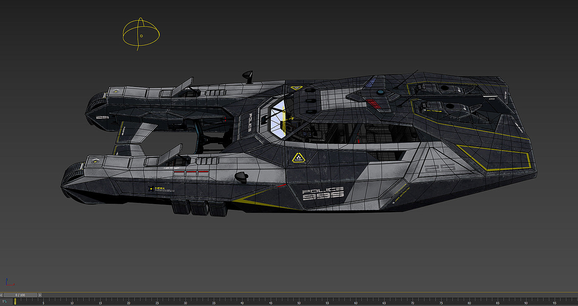The height and width of the screenshot is (306, 578).
Task: Jump to frame 75 on the timeline
Action: 441,301
